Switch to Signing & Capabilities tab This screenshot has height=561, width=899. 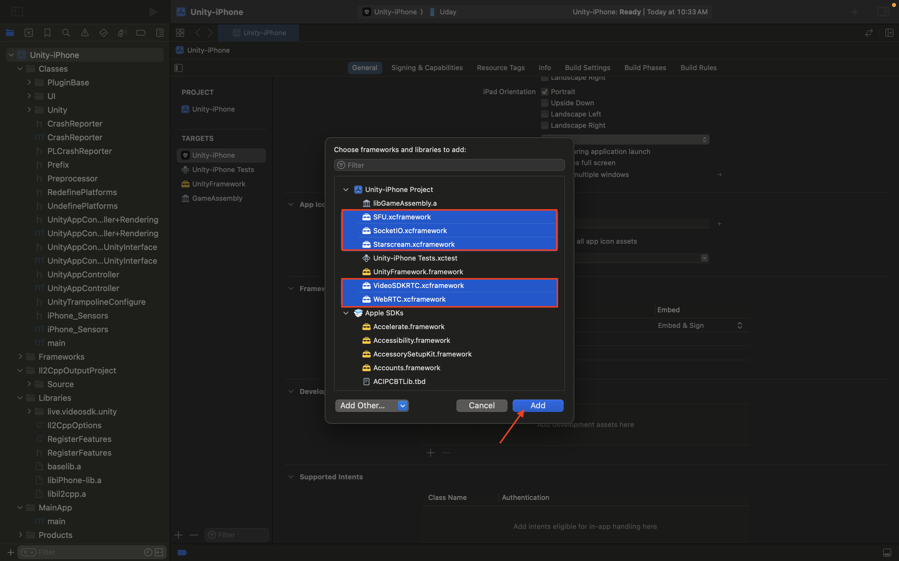pyautogui.click(x=427, y=68)
